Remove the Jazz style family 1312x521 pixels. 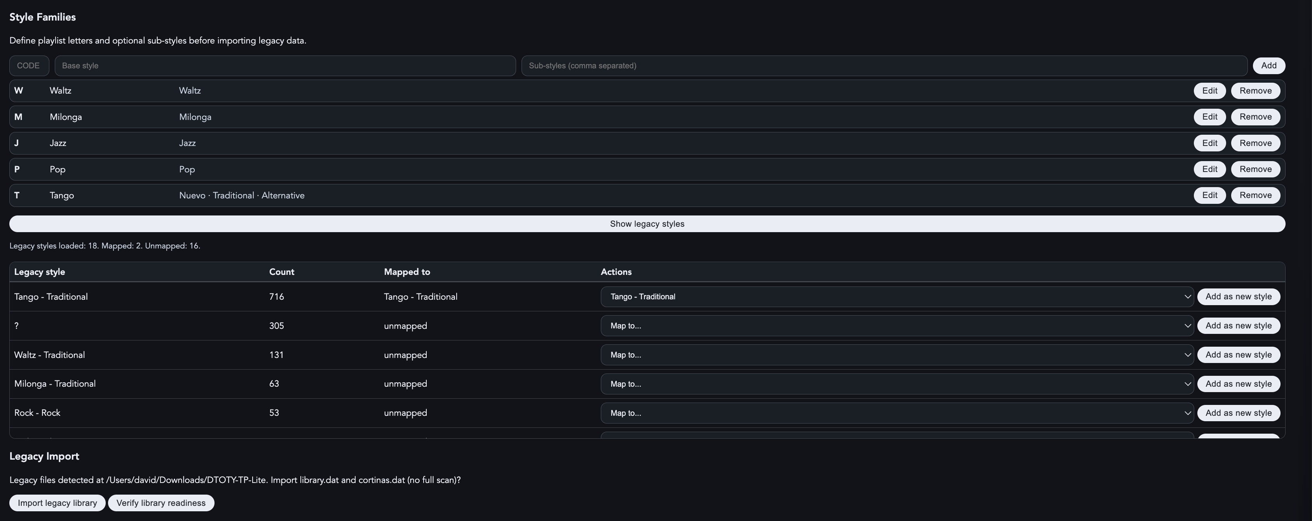[x=1256, y=143]
